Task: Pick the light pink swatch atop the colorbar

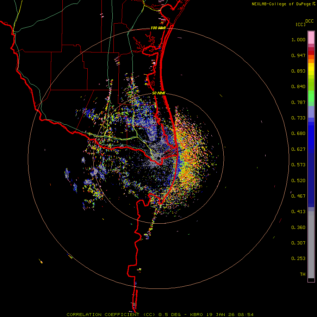Action: click(x=311, y=38)
